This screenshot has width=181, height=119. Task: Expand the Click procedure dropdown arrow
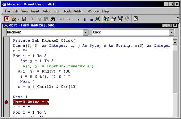pyautogui.click(x=172, y=32)
